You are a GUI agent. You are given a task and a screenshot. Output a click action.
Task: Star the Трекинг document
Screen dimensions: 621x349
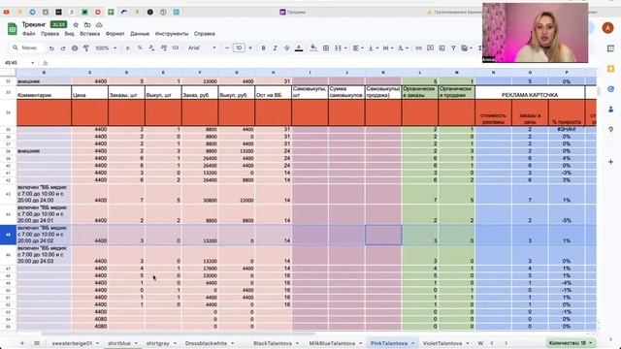(76, 24)
